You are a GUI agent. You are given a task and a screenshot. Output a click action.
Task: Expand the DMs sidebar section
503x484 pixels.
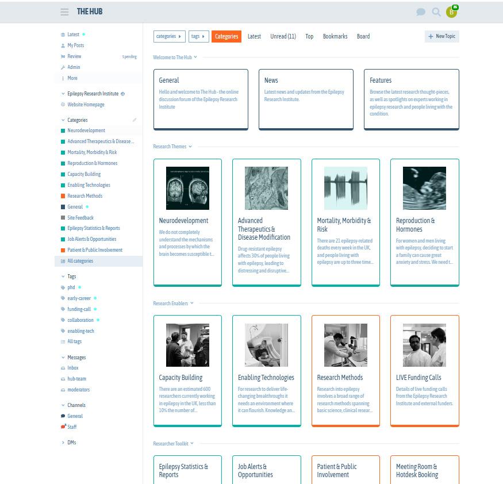(63, 443)
